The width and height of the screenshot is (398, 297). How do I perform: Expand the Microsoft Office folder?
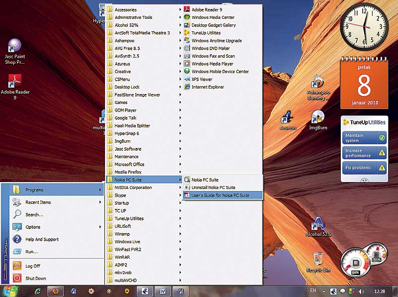tap(144, 164)
